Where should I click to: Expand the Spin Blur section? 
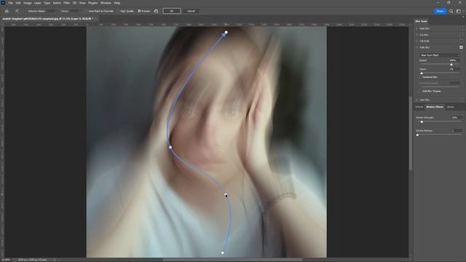tap(416, 100)
